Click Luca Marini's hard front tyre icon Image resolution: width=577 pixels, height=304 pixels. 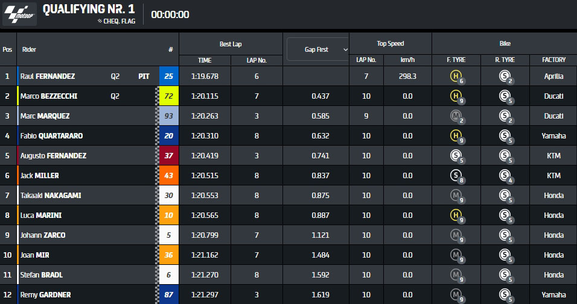456,216
